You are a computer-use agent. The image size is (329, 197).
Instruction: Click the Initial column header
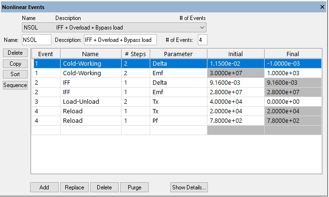coord(236,54)
